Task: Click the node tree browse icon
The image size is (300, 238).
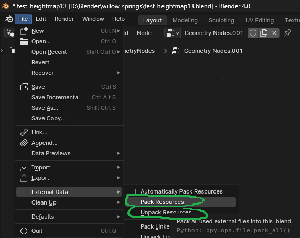Action: (173, 33)
